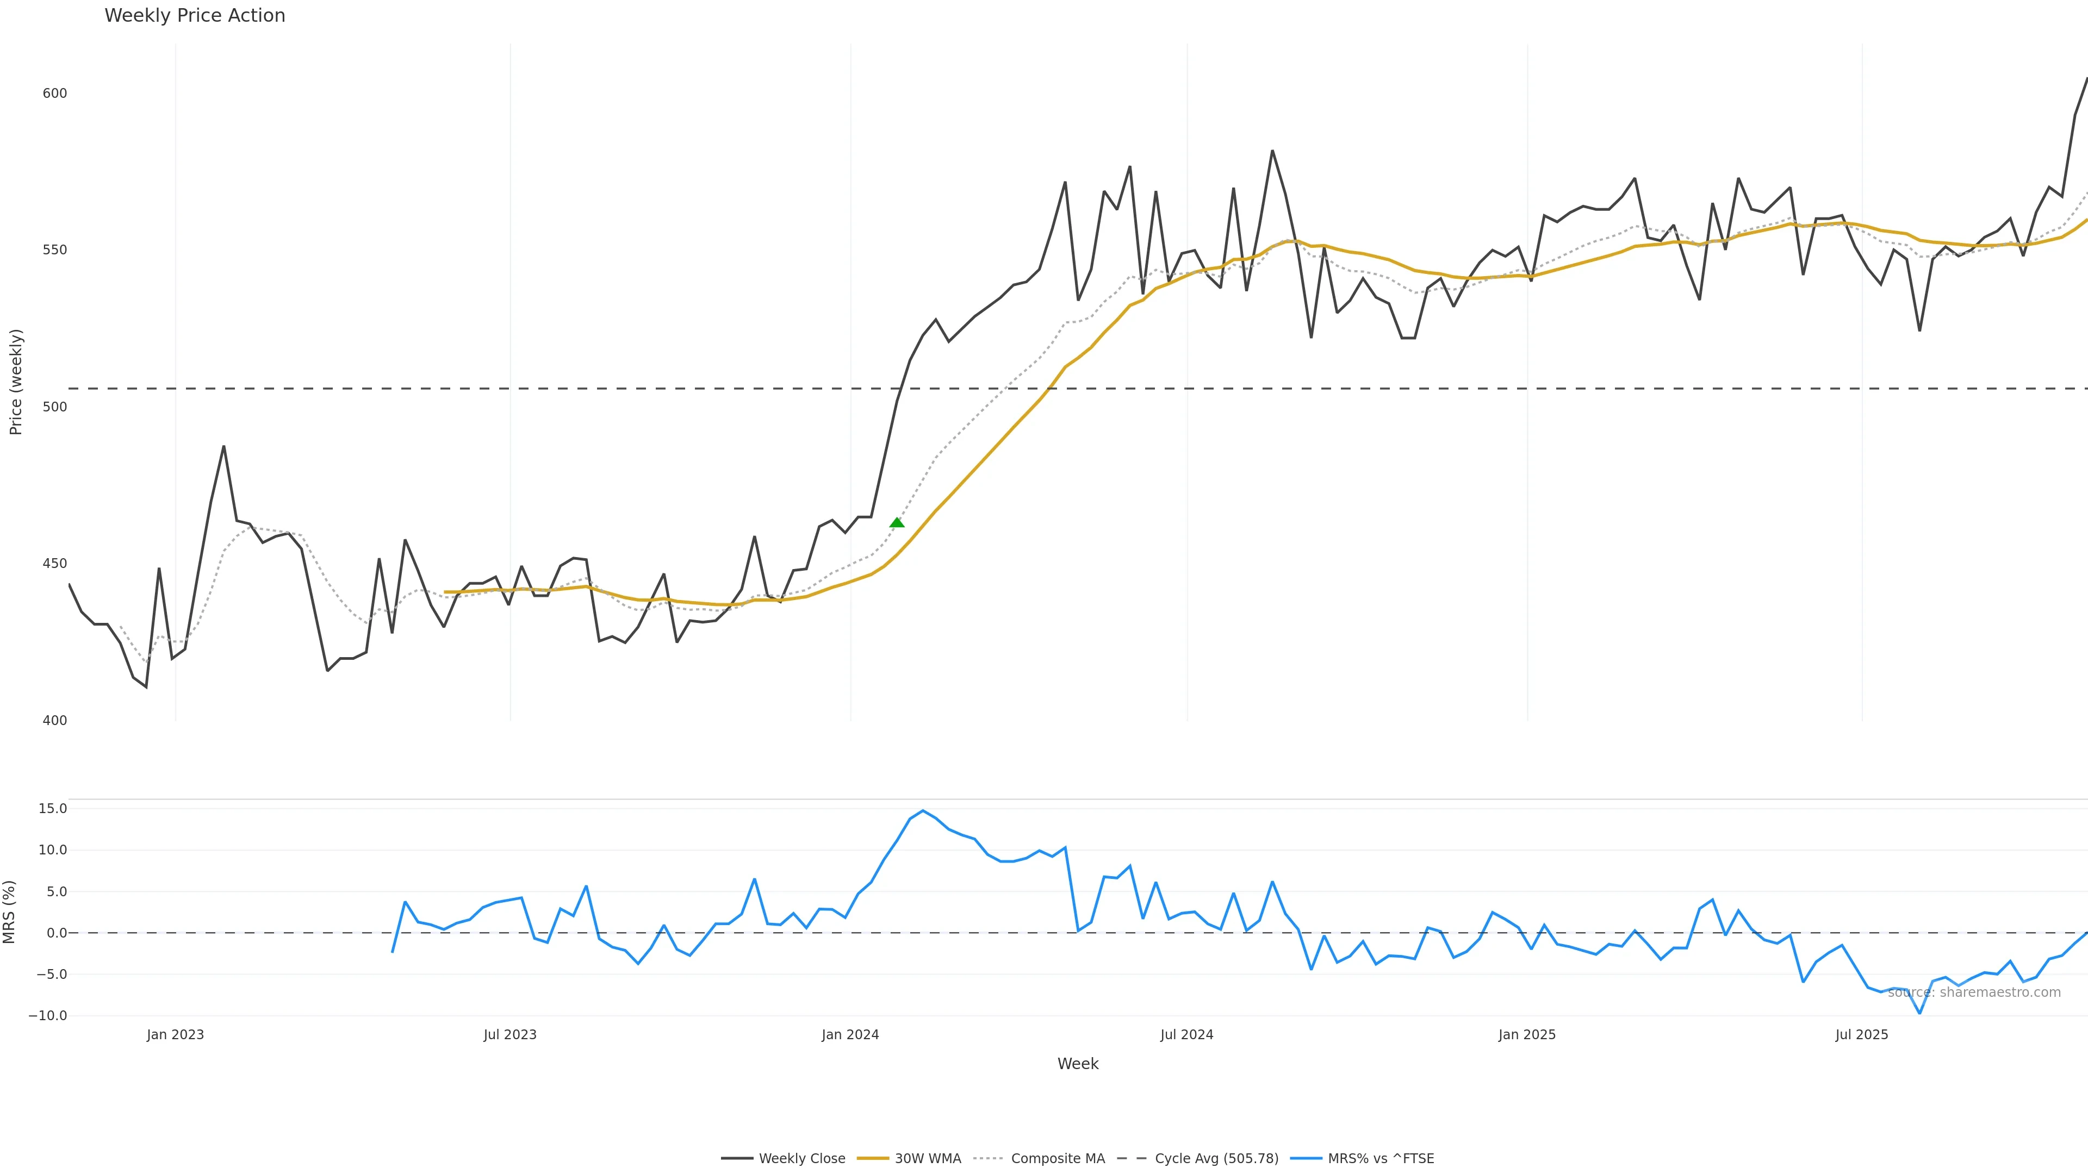Toggle Cycle Avg (505.78) legend entry
2088x1174 pixels.
click(1216, 1159)
